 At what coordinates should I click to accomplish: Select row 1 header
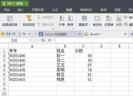[x=4, y=51]
